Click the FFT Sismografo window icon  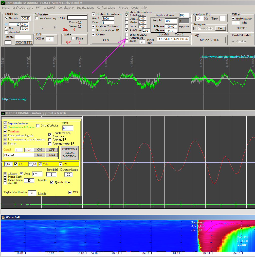point(3,113)
